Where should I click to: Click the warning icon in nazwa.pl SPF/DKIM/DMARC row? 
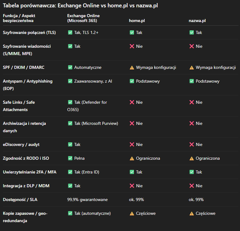tap(192, 67)
